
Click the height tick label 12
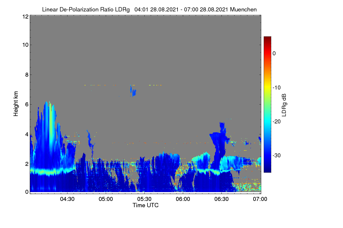click(x=25, y=17)
